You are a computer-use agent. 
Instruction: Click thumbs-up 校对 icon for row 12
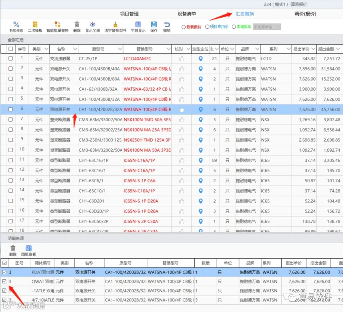(x=181, y=170)
